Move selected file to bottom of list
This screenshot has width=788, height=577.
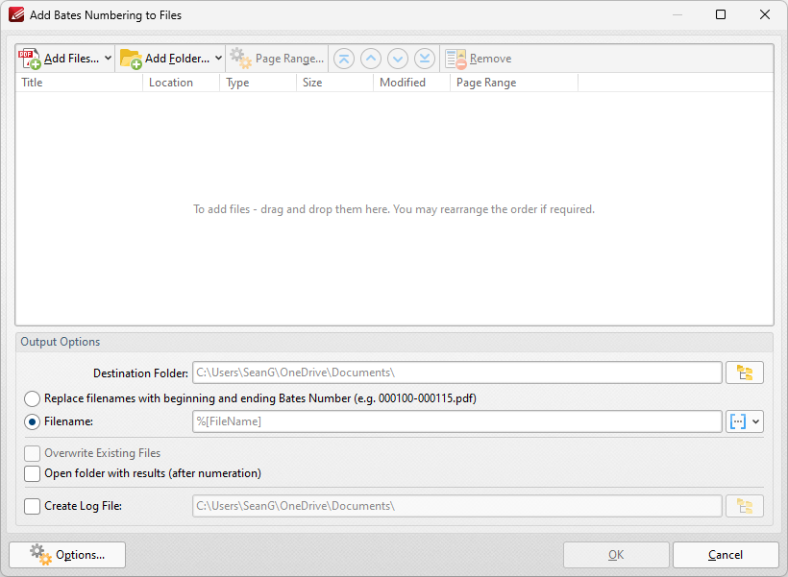pos(425,59)
